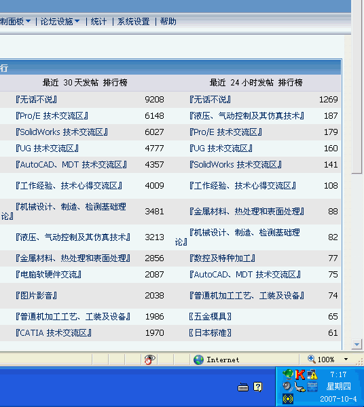Open the 『图片影音』 forum link

(36, 296)
